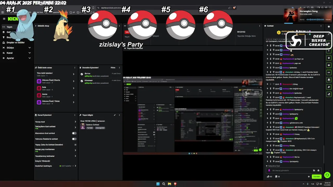The height and width of the screenshot is (187, 333).
Task: Open the Sohbet panel options menu
Action: pos(321,26)
